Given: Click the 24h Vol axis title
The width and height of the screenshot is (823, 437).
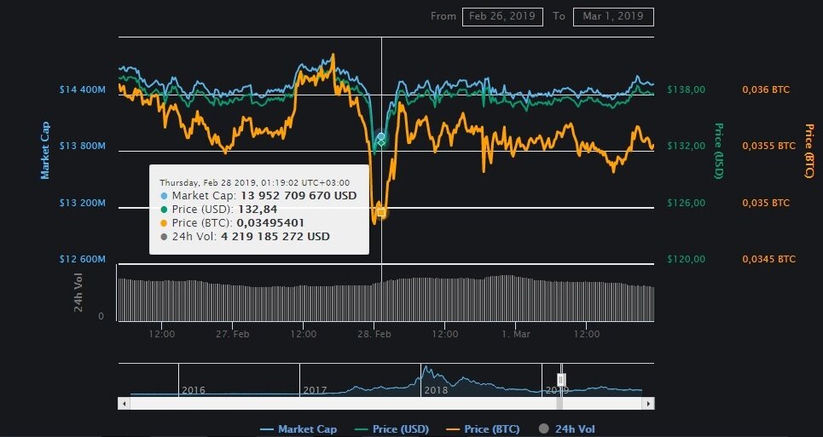Looking at the screenshot, I should 78,292.
